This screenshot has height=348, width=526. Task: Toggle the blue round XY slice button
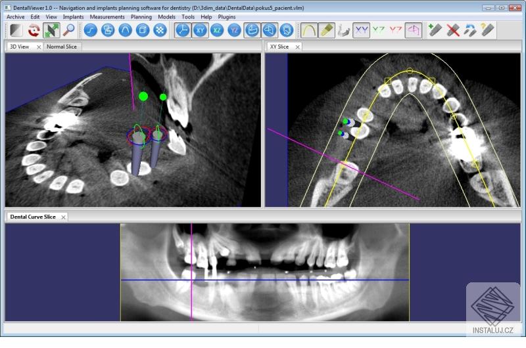200,30
